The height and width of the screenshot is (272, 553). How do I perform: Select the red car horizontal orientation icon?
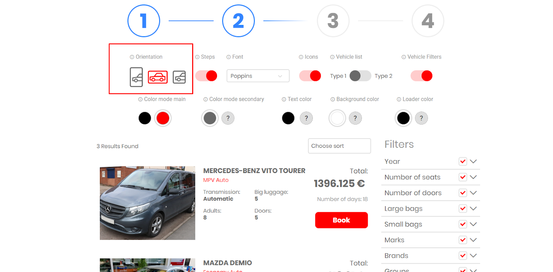coord(158,77)
